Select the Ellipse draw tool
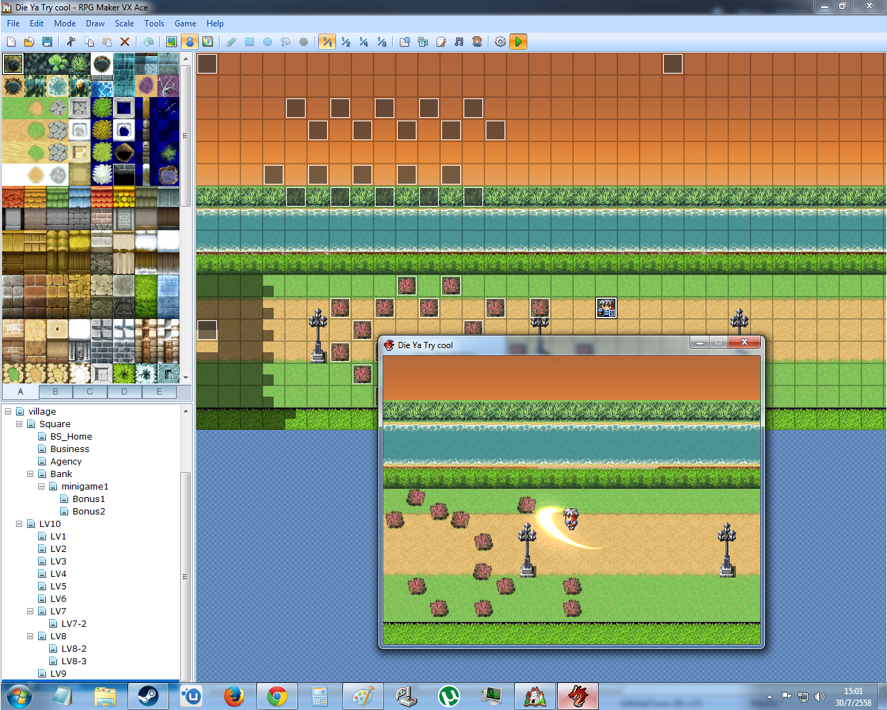887x710 pixels. [x=267, y=42]
